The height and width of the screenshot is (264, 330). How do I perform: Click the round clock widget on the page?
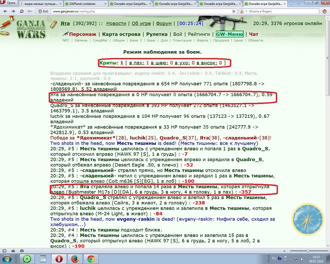pos(308,220)
